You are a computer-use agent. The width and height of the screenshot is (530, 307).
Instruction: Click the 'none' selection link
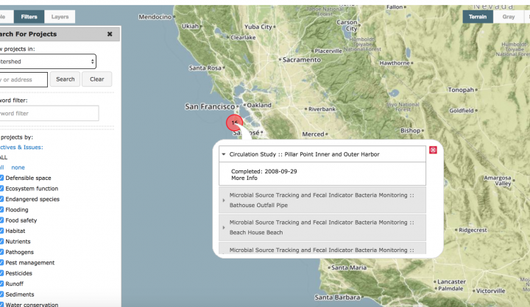click(18, 167)
